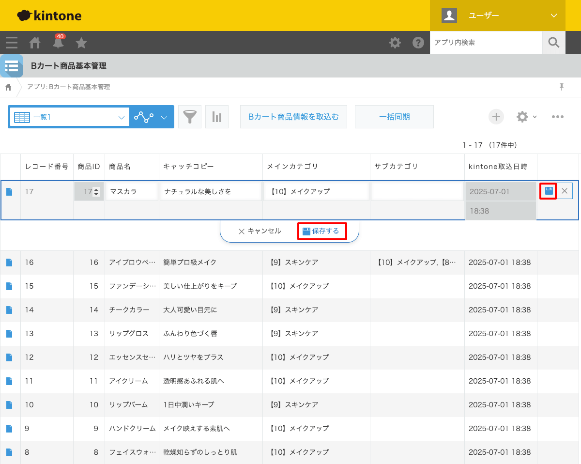Click the favorites star icon

pyautogui.click(x=81, y=43)
